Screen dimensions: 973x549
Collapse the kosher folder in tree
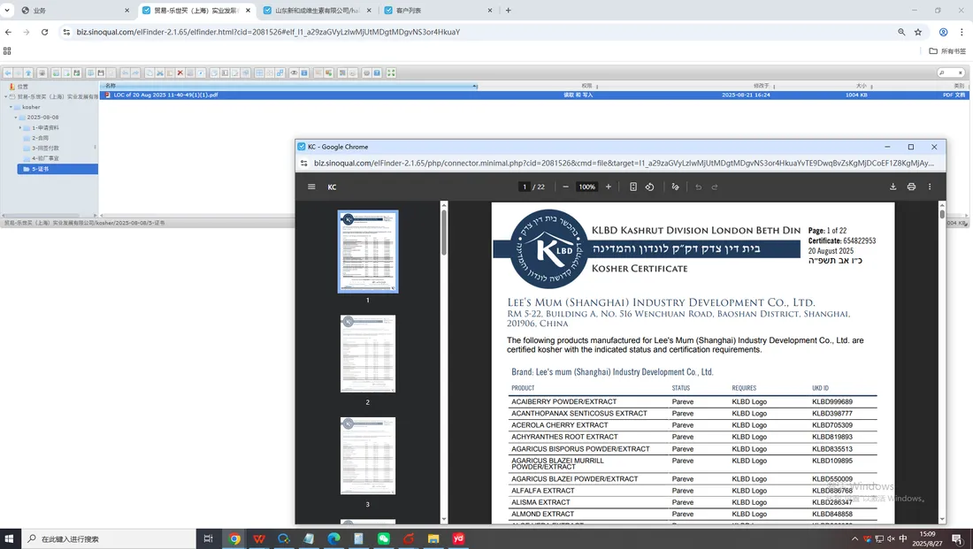(x=11, y=107)
